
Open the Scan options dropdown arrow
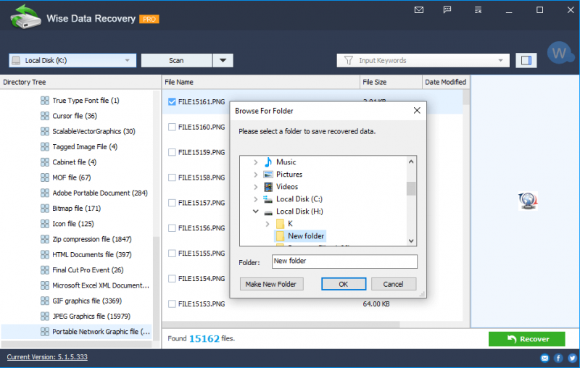point(223,60)
